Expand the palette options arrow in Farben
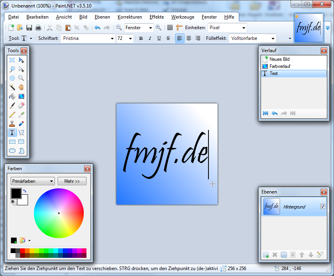This screenshot has height=276, width=334. [29, 240]
